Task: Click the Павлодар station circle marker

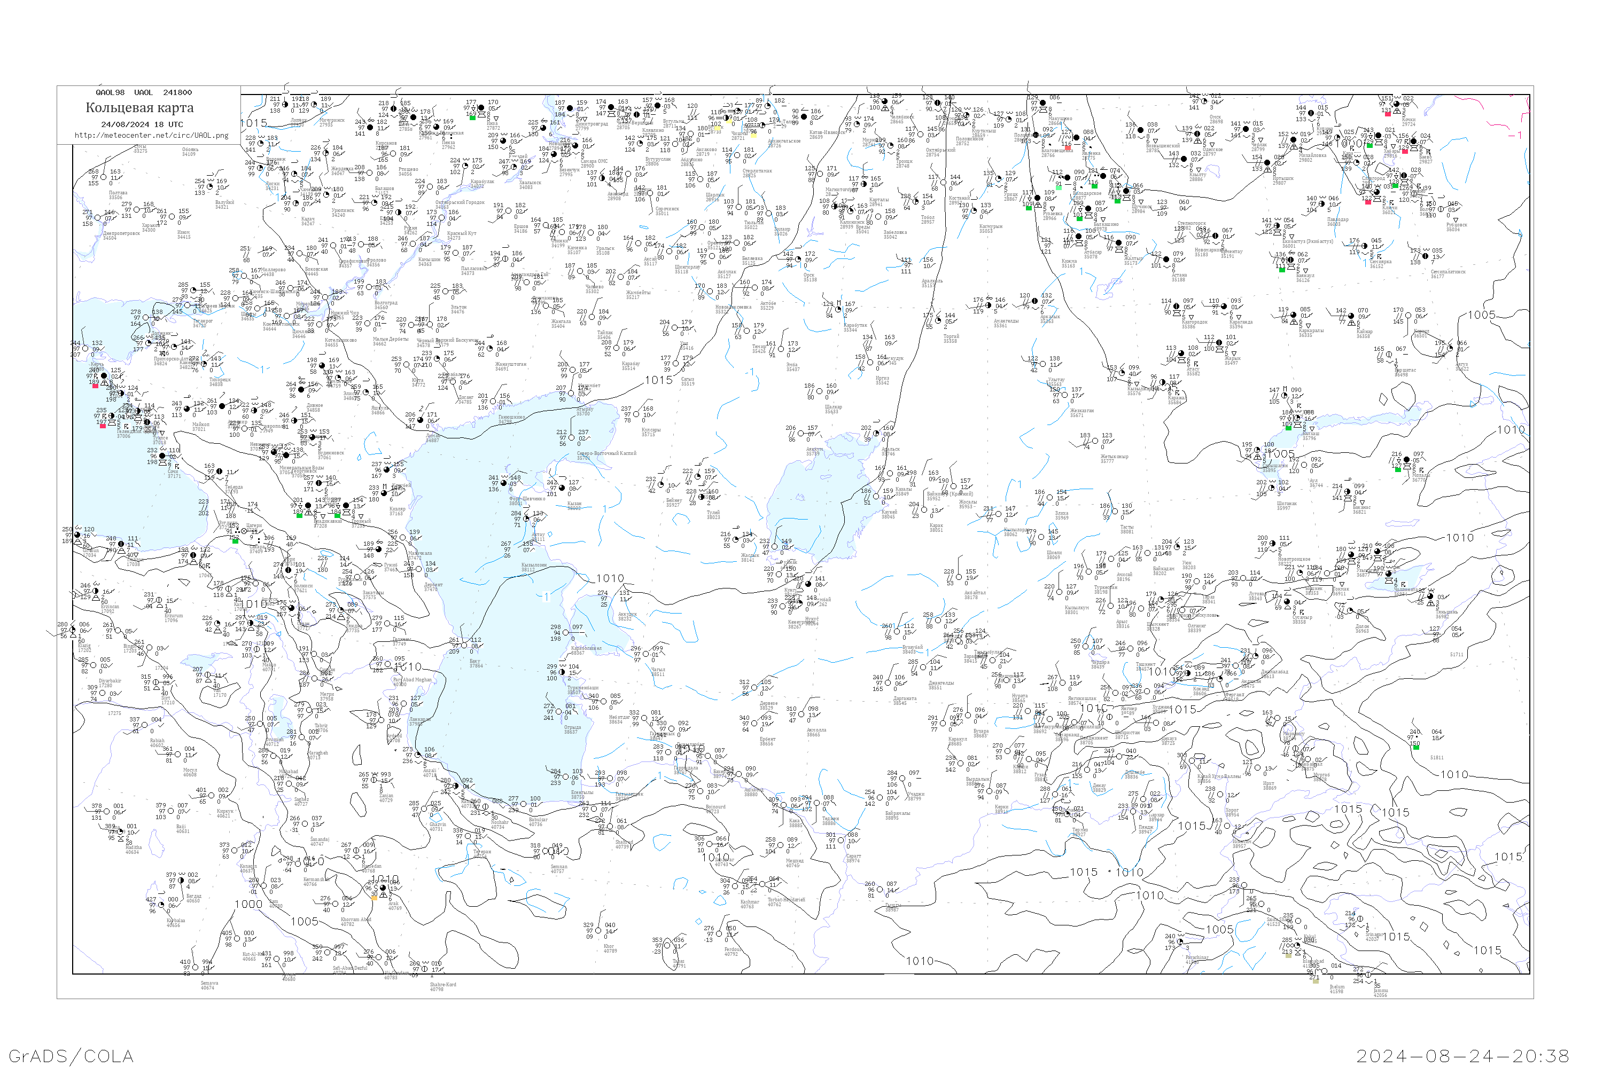Action: click(1321, 205)
